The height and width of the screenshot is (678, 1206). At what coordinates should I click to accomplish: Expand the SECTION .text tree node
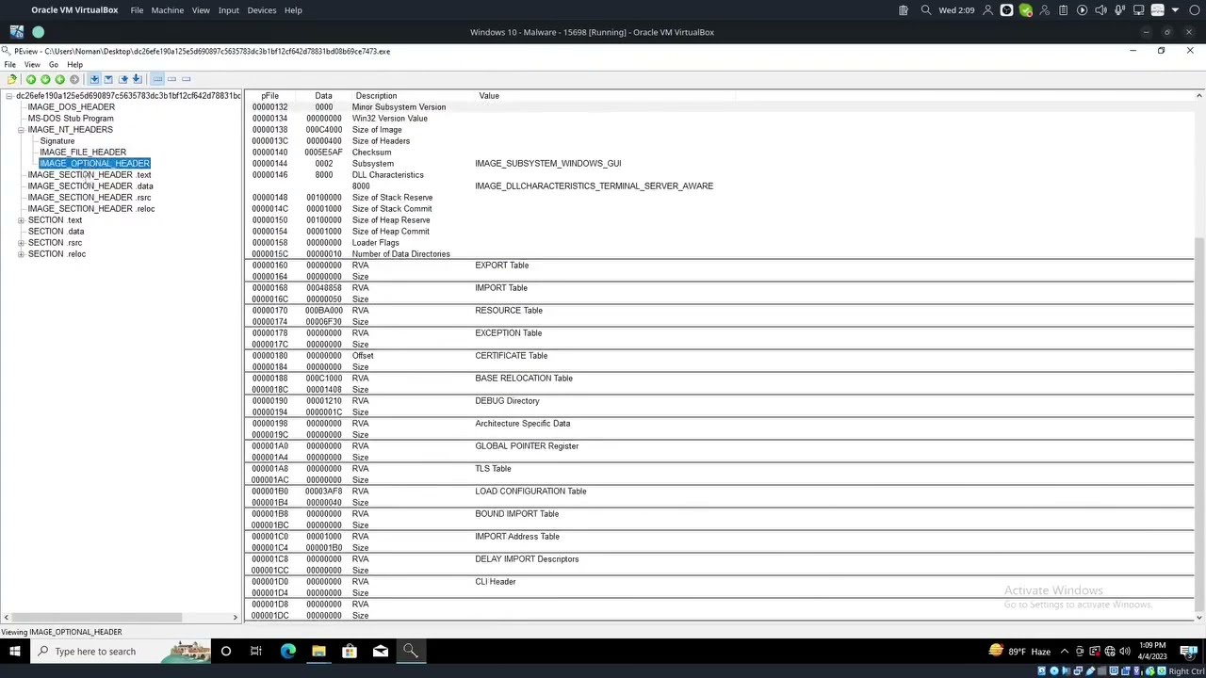coord(21,220)
